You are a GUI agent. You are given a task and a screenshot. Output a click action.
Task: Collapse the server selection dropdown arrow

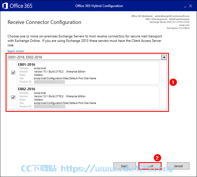[x=164, y=57]
